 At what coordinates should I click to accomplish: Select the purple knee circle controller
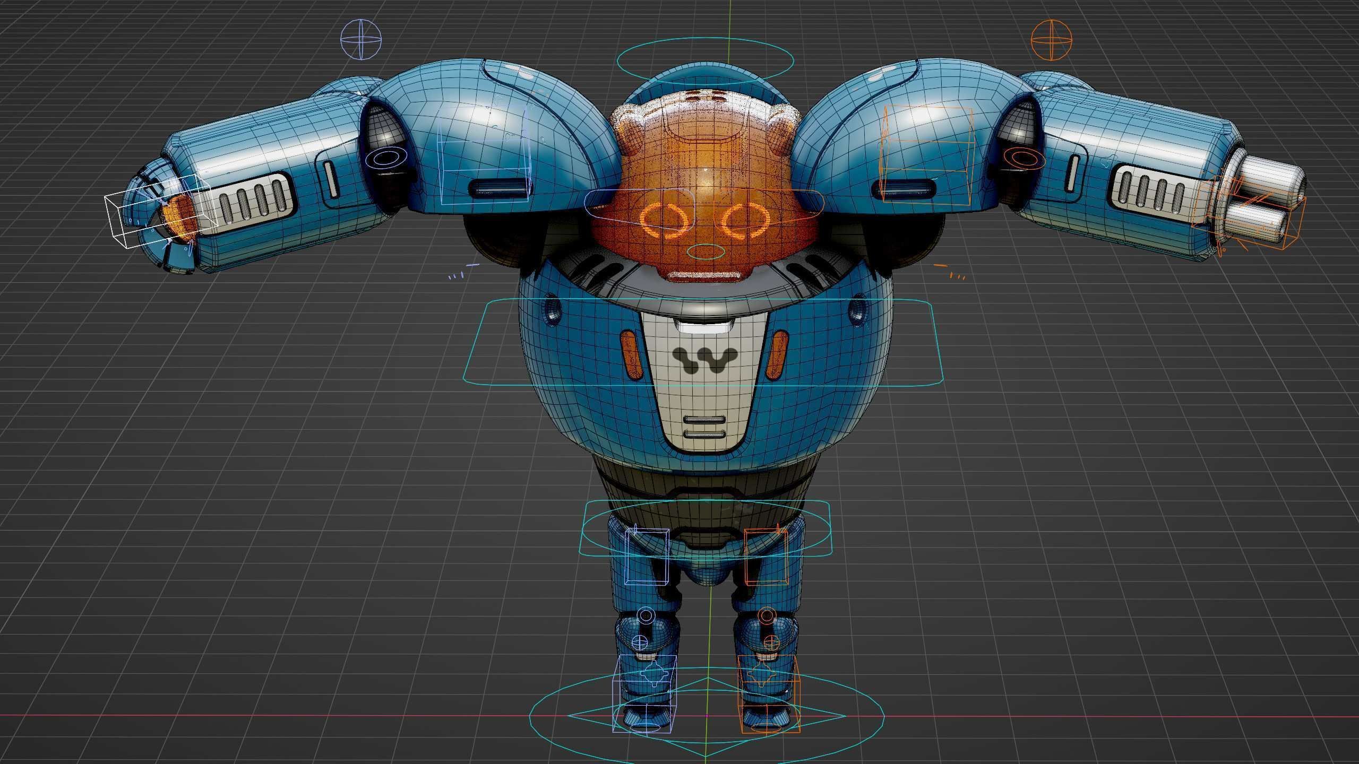click(x=646, y=616)
